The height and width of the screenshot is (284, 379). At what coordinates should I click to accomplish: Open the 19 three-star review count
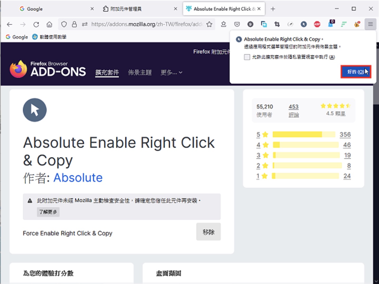(347, 155)
